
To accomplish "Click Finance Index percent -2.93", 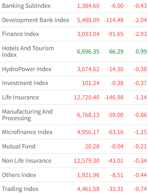I will [x=140, y=34].
